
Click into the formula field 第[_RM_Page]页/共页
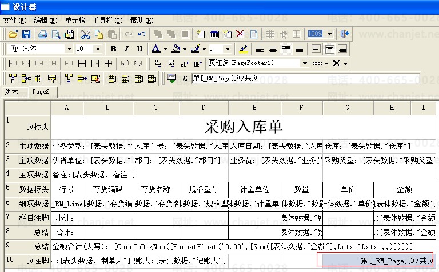click(305, 79)
